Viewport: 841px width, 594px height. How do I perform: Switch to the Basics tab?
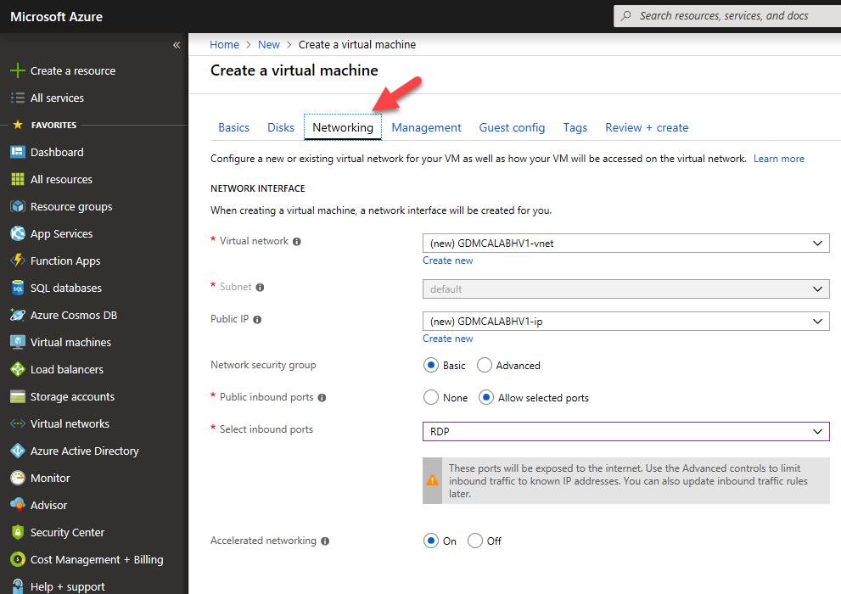[x=234, y=127]
